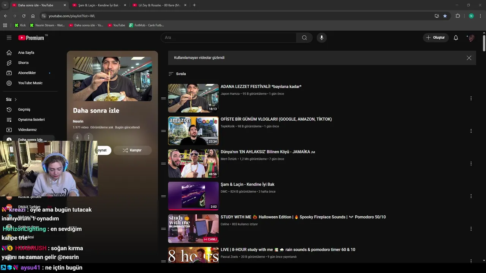The height and width of the screenshot is (273, 486).
Task: Open Chrome profile N avatar
Action: 471,16
